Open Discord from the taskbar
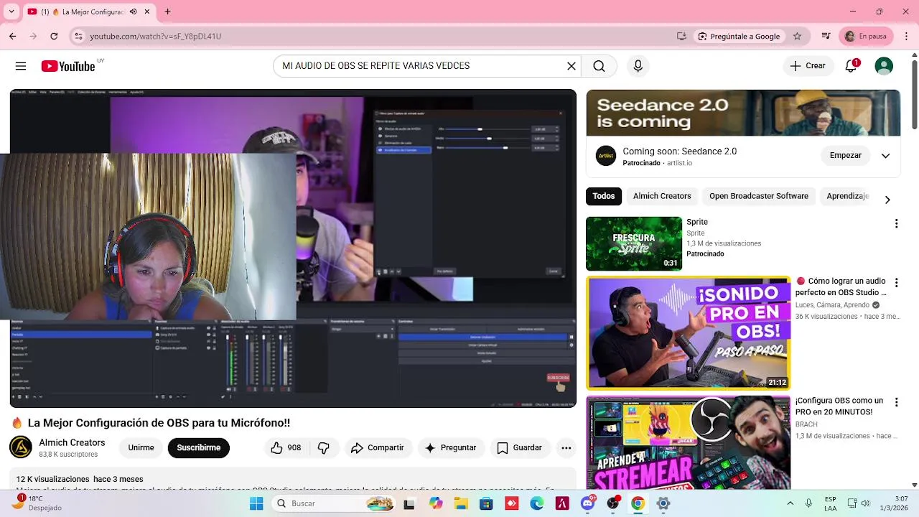This screenshot has height=517, width=919. pyautogui.click(x=588, y=503)
